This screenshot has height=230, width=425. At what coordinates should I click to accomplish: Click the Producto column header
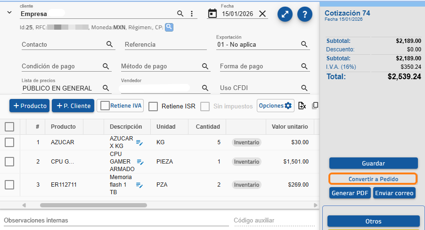point(63,127)
